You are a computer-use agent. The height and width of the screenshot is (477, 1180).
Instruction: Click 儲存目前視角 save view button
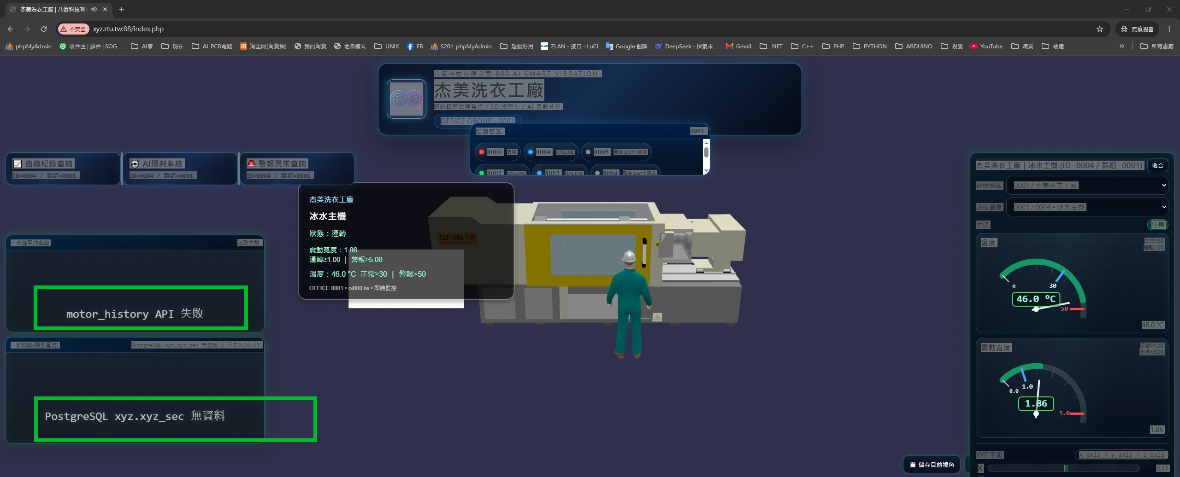click(x=932, y=465)
